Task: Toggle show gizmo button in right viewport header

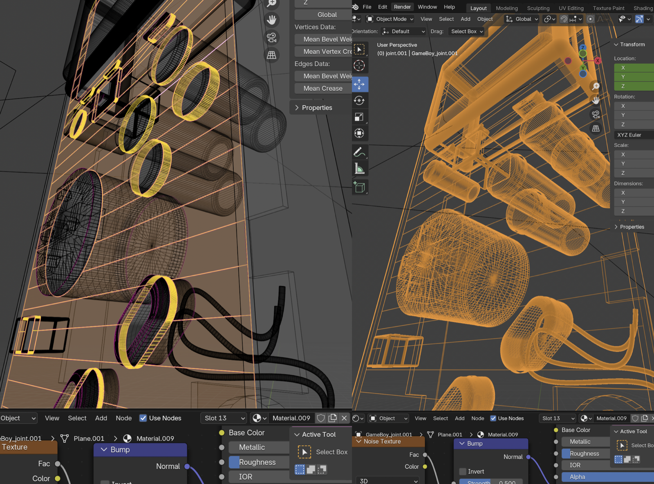Action: [639, 19]
